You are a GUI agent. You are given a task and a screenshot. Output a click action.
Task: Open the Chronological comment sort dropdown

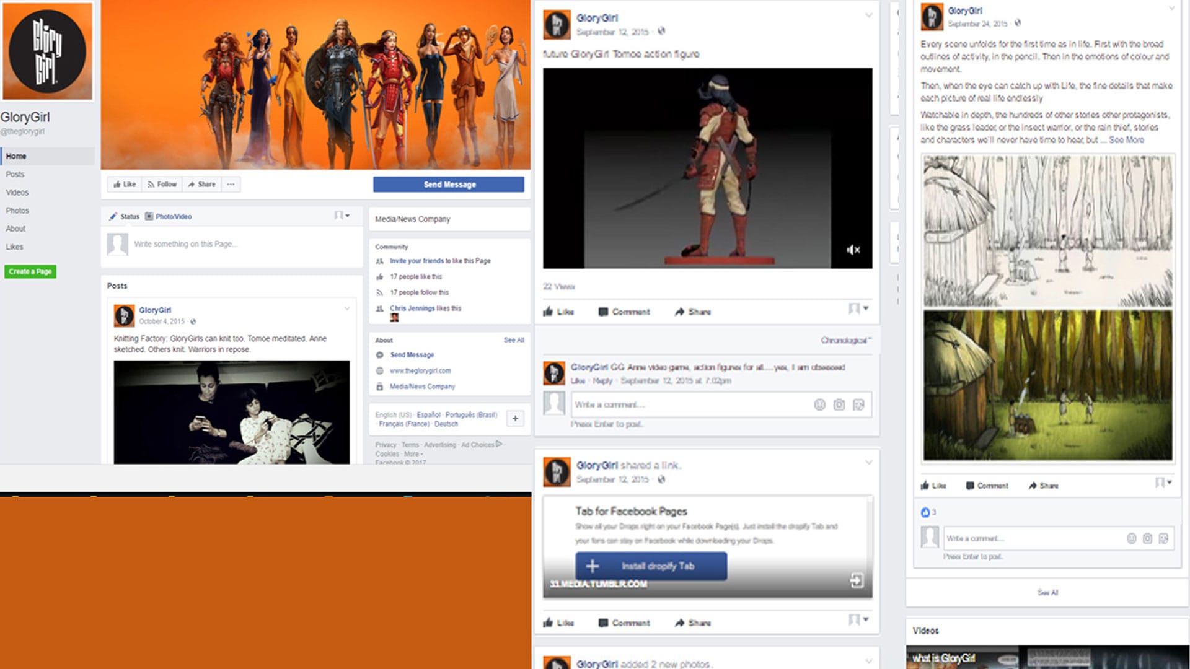click(x=846, y=340)
